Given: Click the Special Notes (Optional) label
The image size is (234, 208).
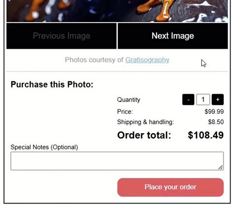Looking at the screenshot, I should click(x=44, y=147).
